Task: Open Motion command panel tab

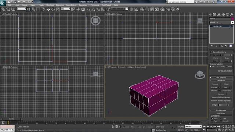Action: pyautogui.click(x=223, y=15)
